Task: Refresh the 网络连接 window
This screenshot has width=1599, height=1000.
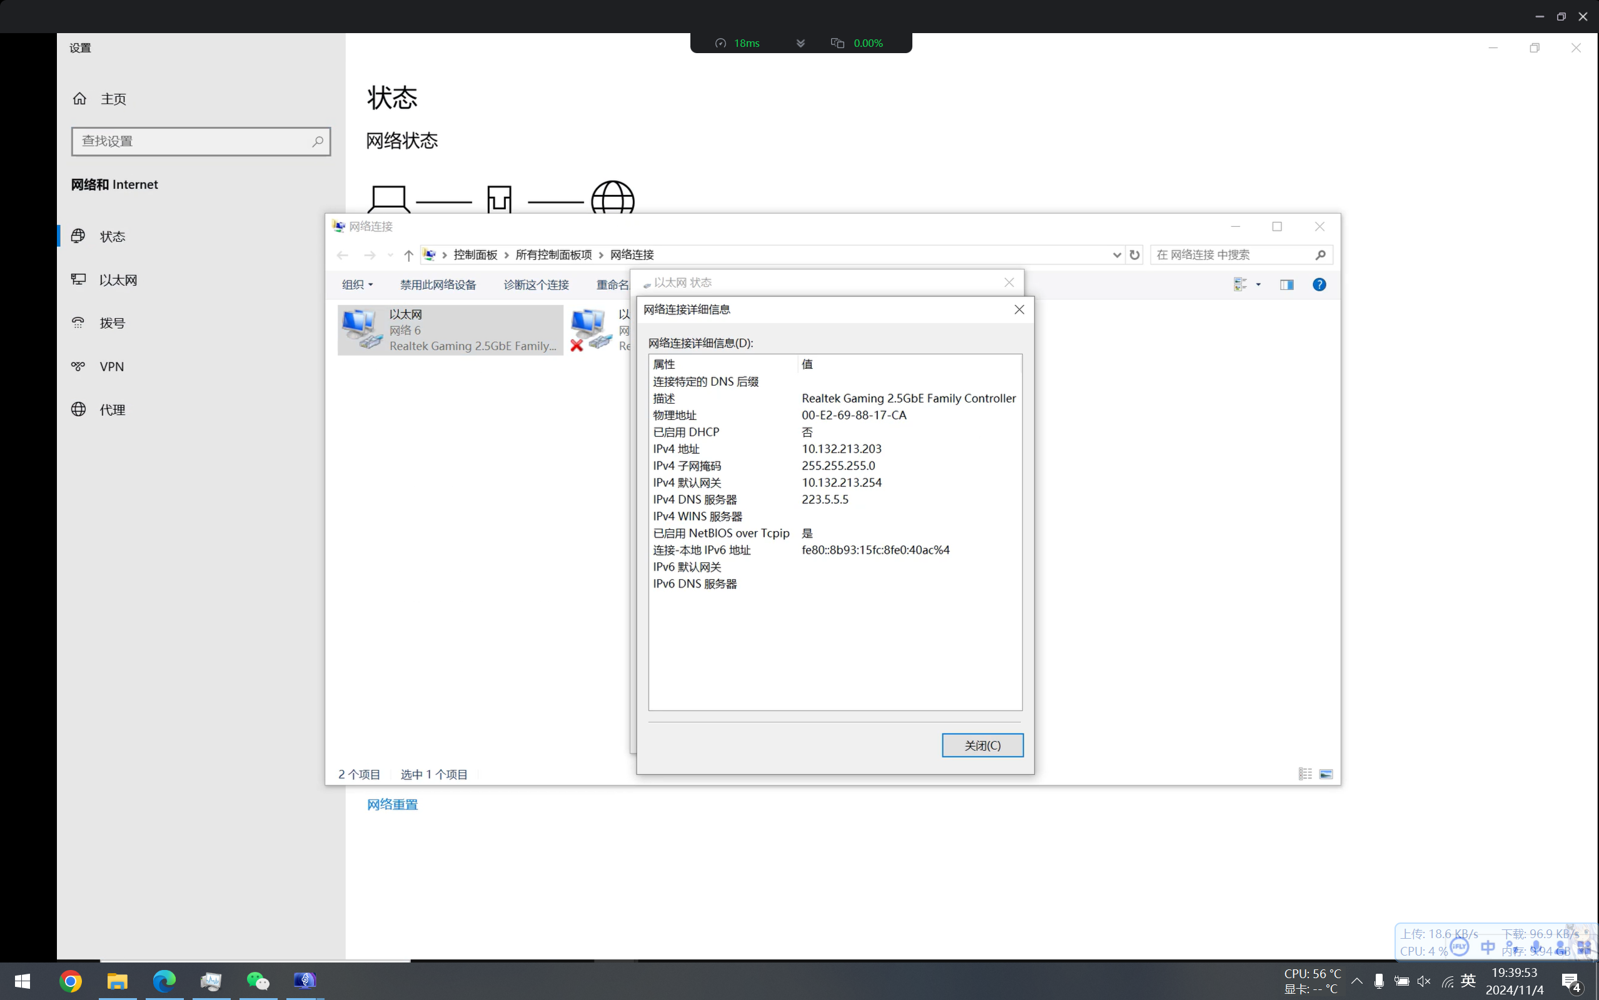Action: (x=1134, y=255)
